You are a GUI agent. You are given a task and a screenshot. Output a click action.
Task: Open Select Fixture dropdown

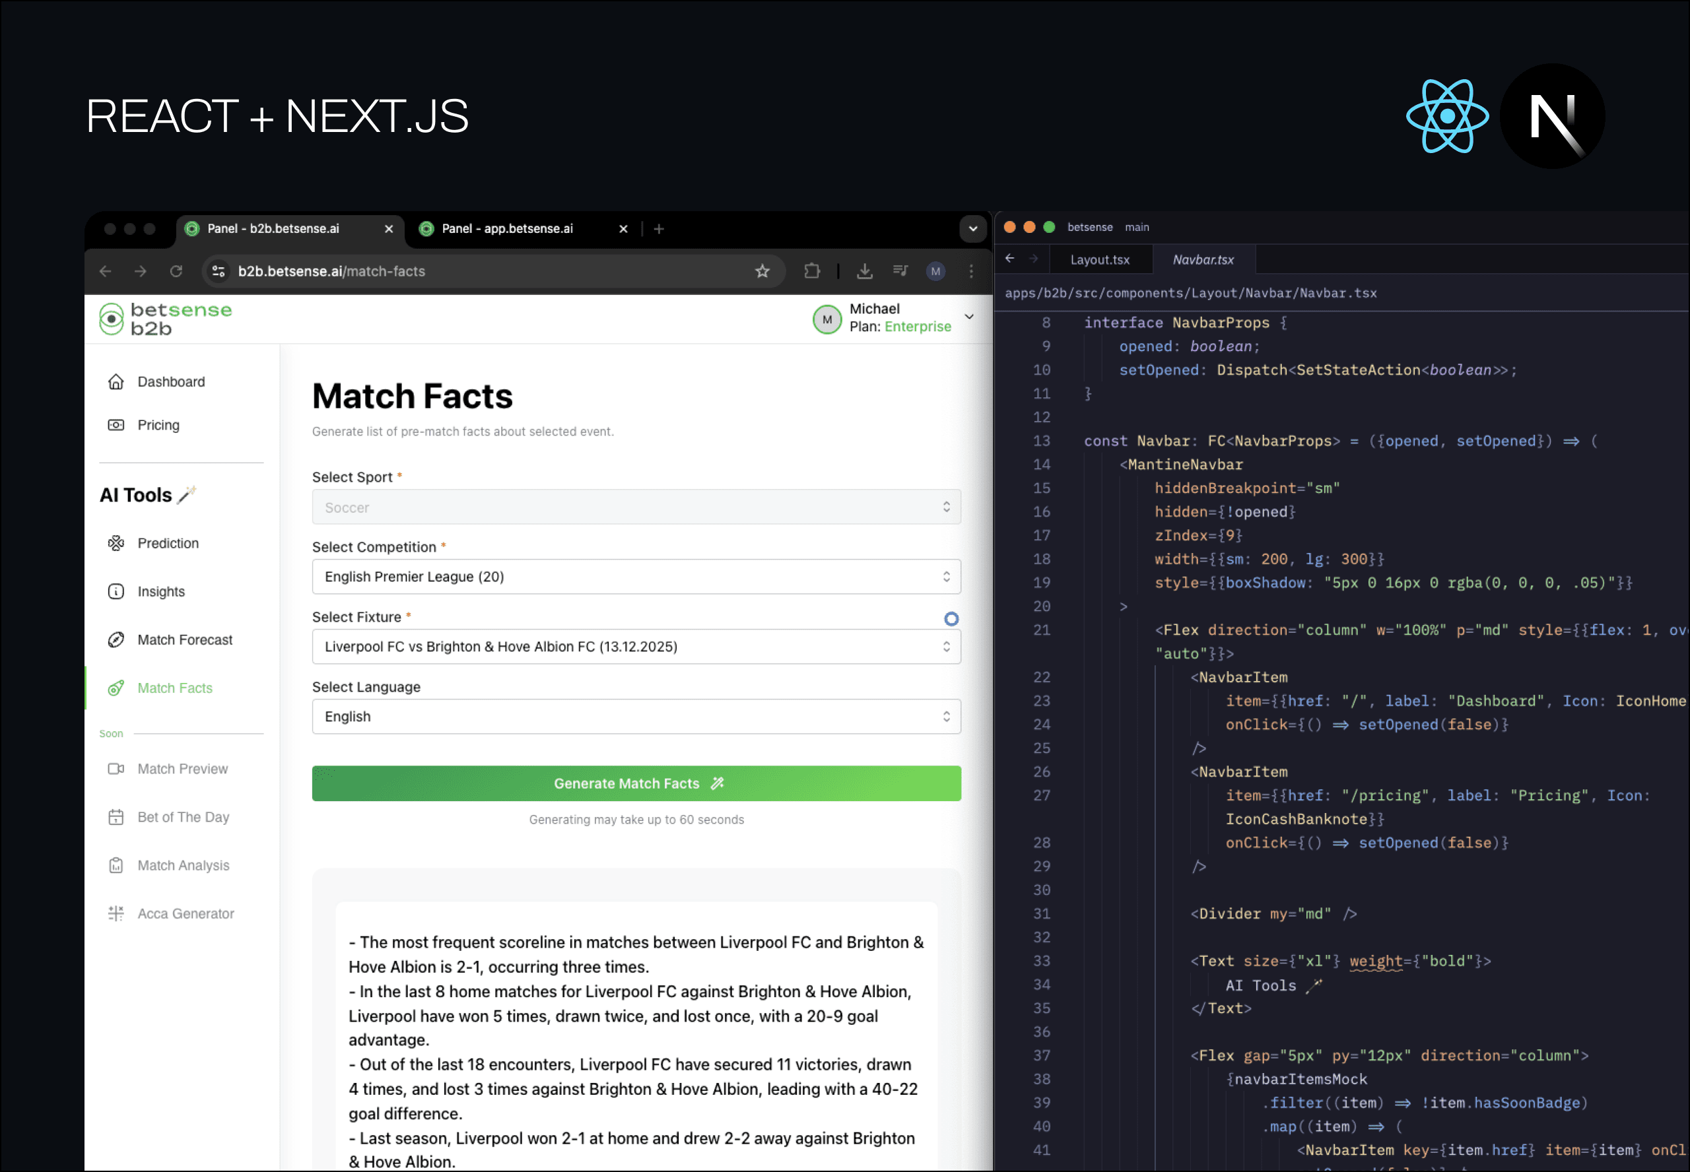636,646
